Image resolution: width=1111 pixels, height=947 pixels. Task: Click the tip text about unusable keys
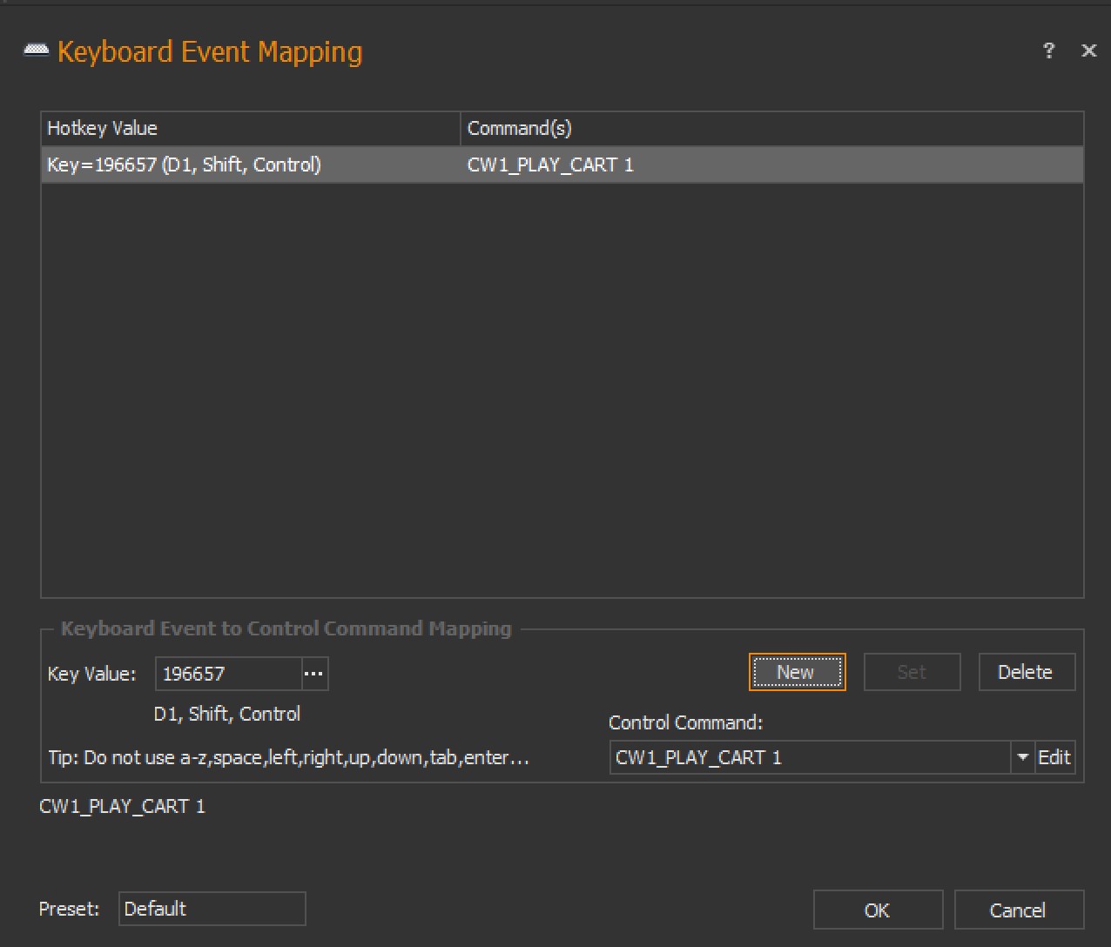pyautogui.click(x=289, y=757)
